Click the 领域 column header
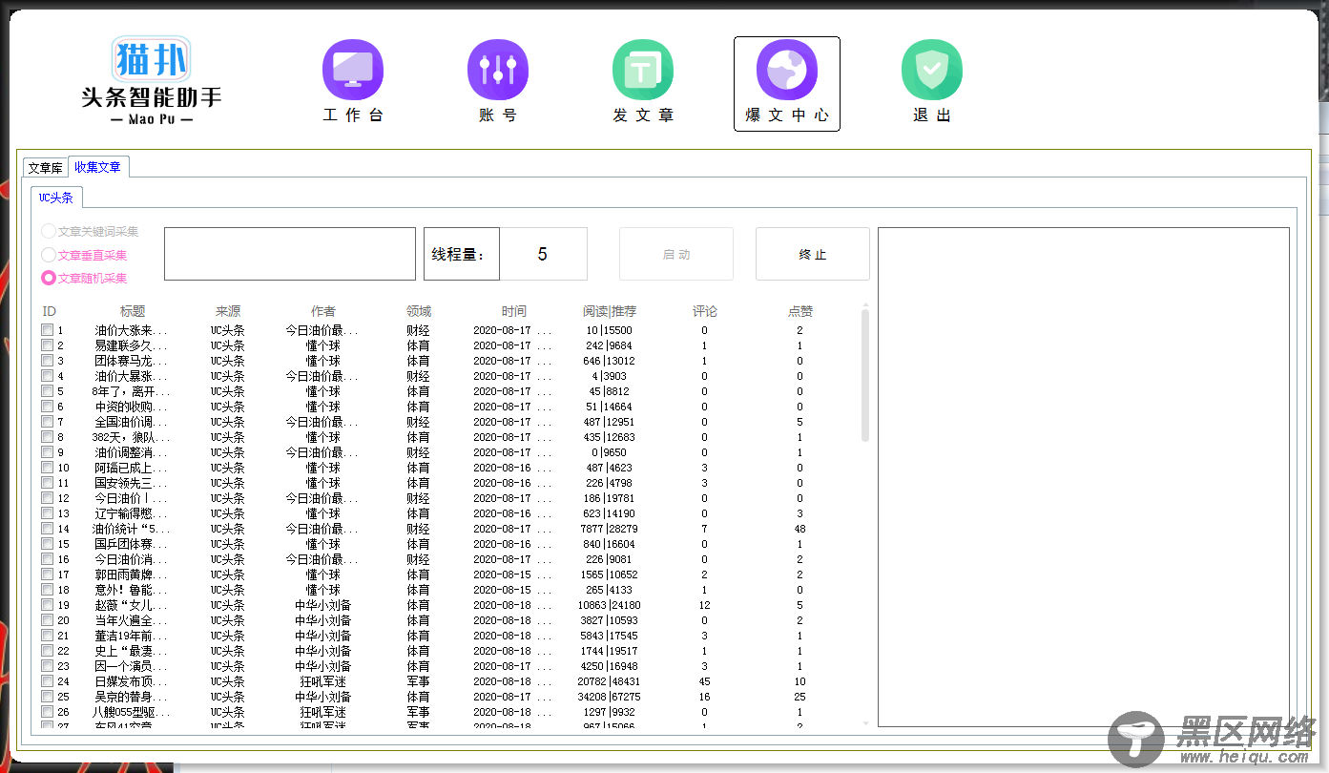The height and width of the screenshot is (773, 1329). tap(419, 311)
